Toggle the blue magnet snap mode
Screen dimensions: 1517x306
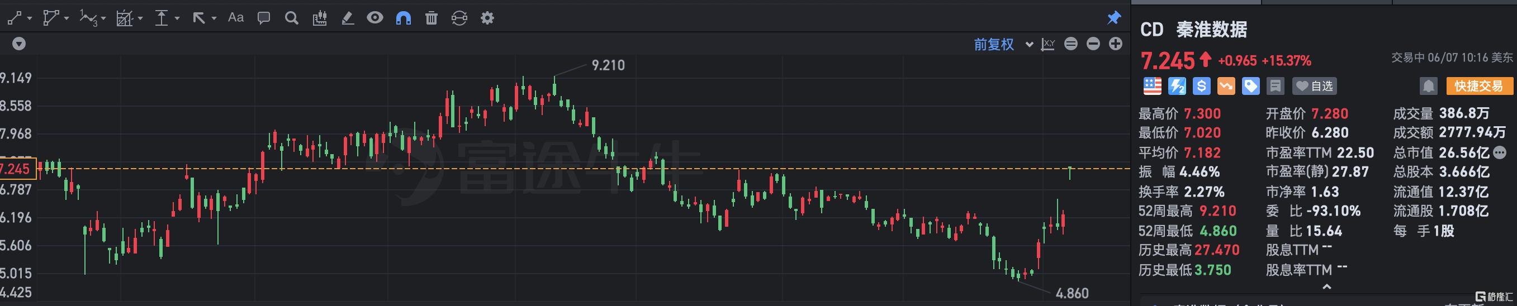(x=404, y=18)
